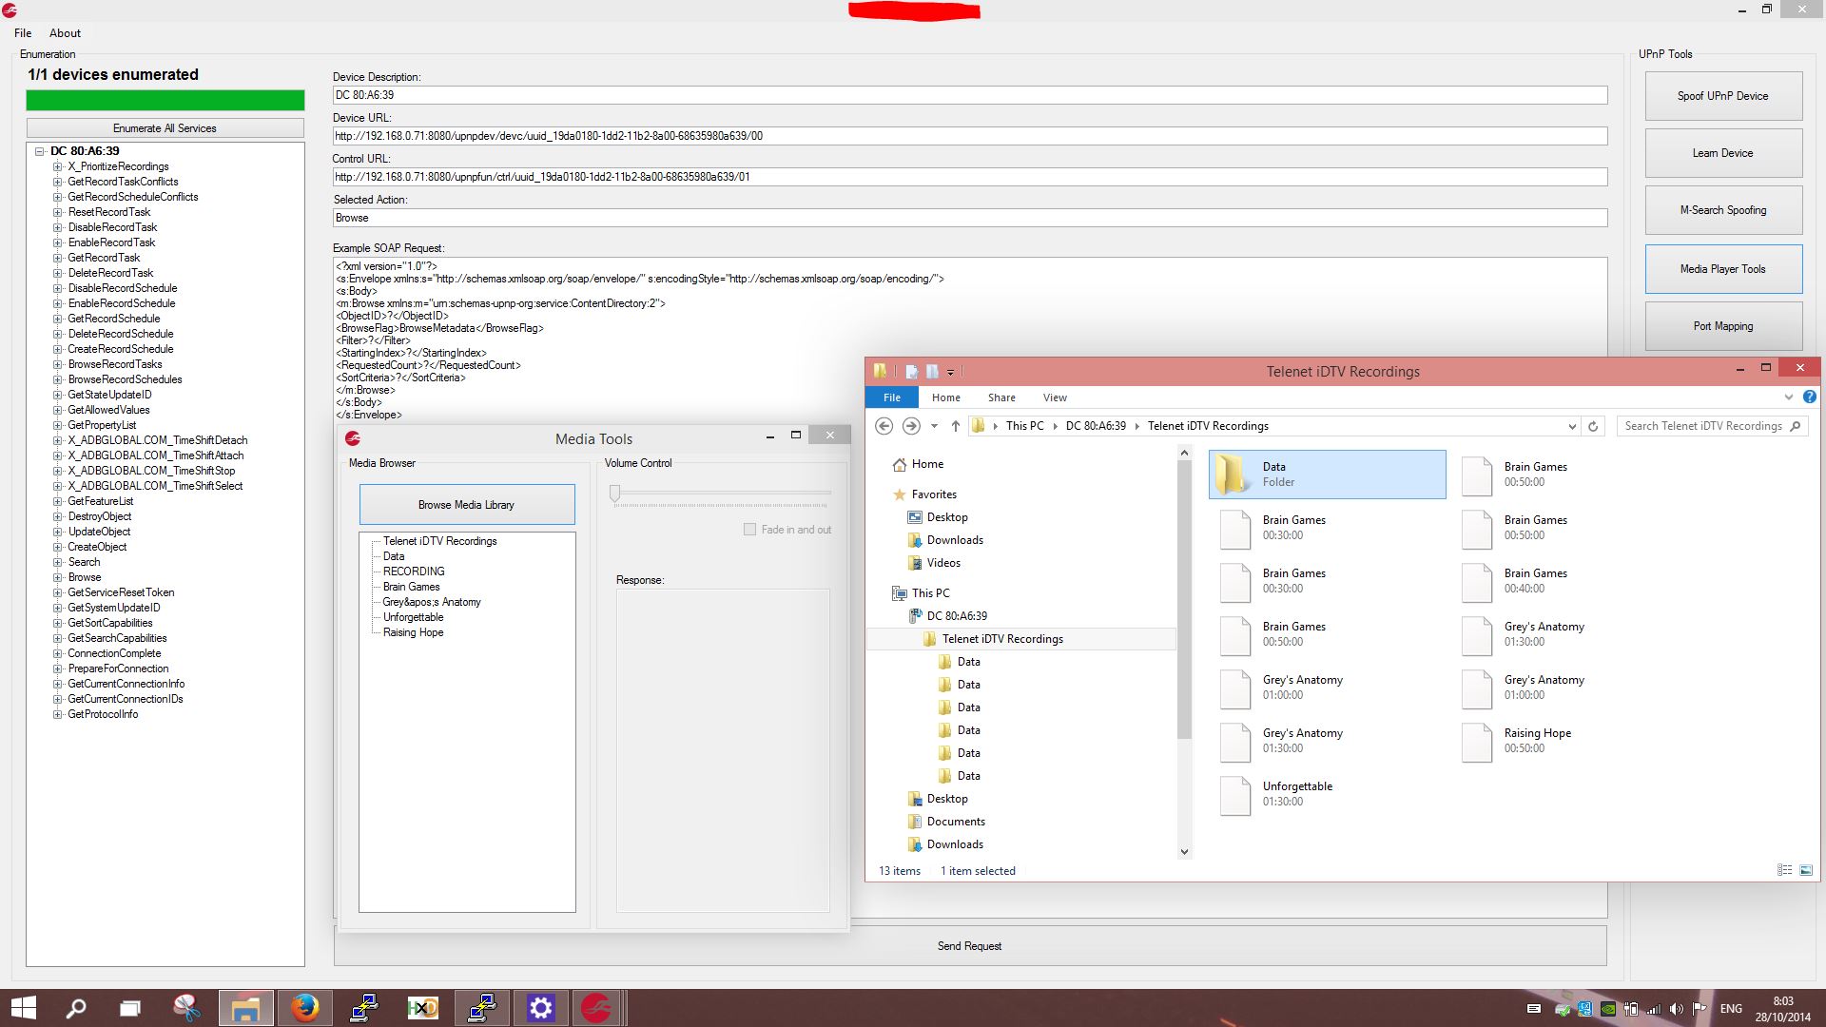Open Explorer help question mark icon

point(1809,397)
